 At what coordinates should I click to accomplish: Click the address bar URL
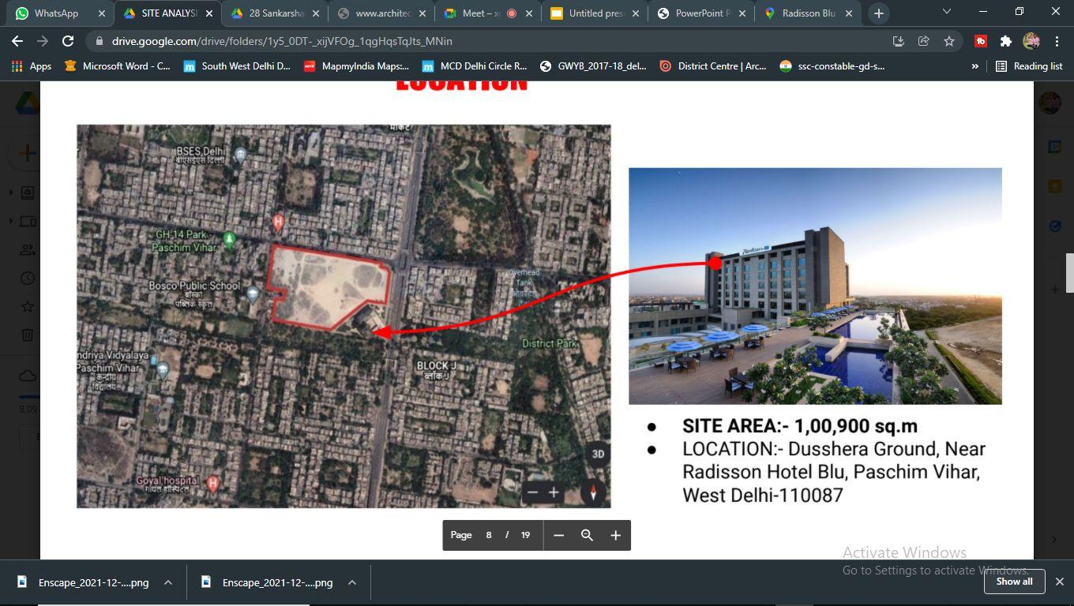pyautogui.click(x=282, y=41)
